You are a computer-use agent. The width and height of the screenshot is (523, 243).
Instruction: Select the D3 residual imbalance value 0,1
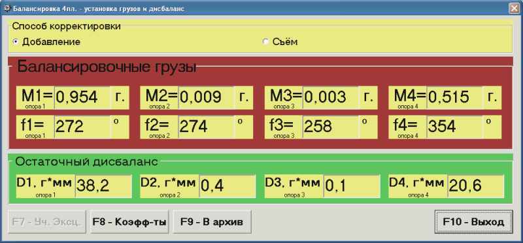pos(352,186)
